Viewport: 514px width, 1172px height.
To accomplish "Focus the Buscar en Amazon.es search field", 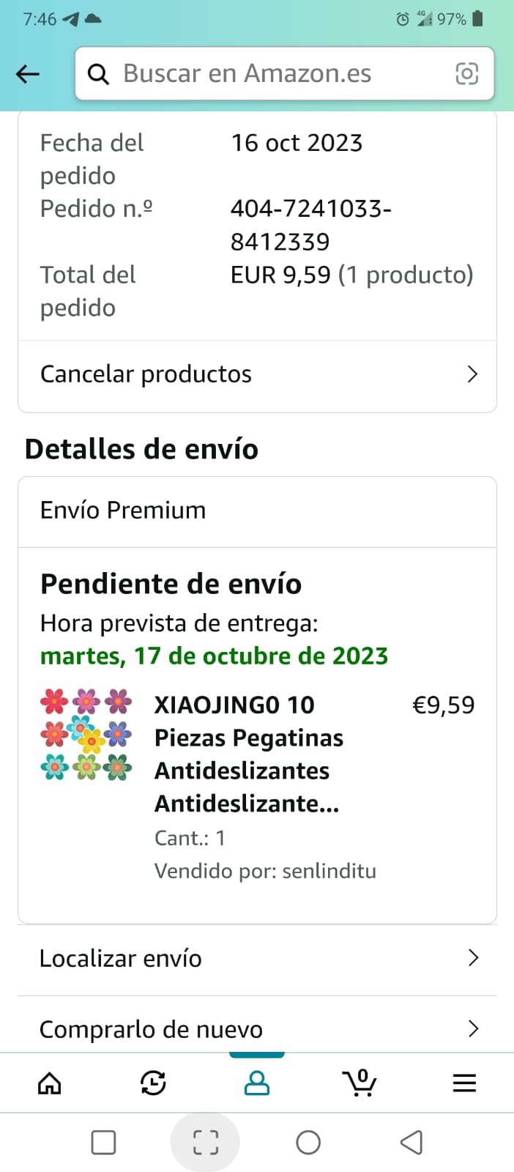I will (284, 73).
